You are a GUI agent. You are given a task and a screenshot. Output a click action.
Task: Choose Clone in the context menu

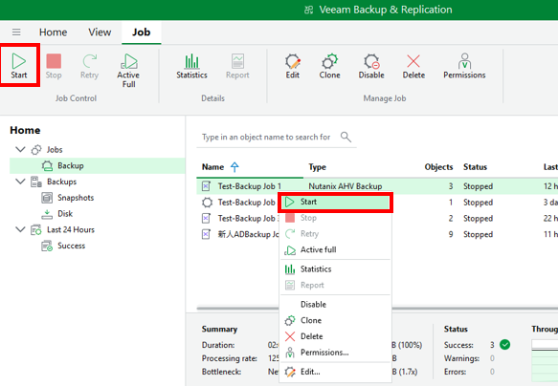tap(336, 320)
